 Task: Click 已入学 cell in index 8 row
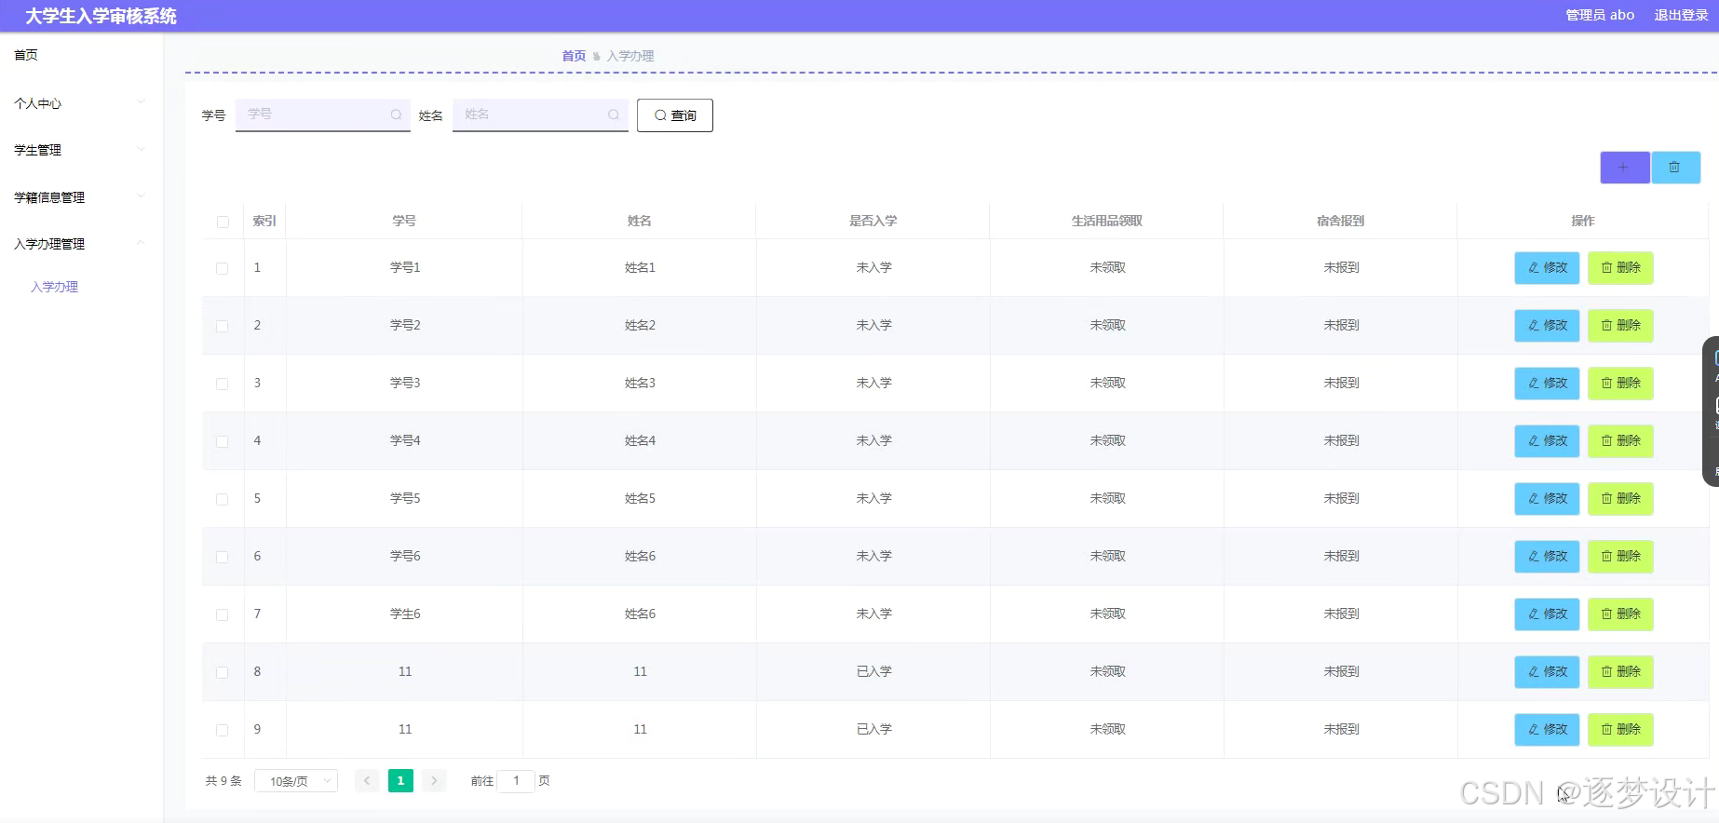pos(874,671)
